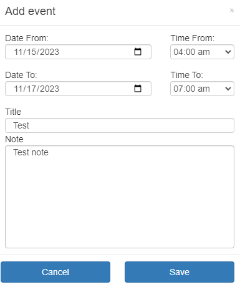Open the Date To calendar picker icon
Viewport: 240px width, 287px height.
[138, 89]
